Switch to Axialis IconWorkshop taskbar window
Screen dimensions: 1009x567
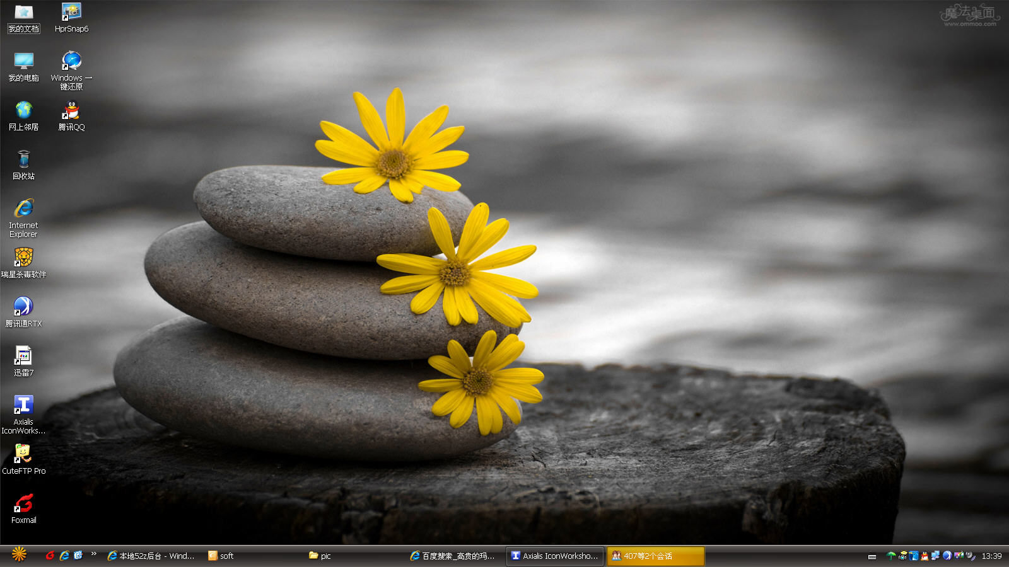tap(555, 556)
